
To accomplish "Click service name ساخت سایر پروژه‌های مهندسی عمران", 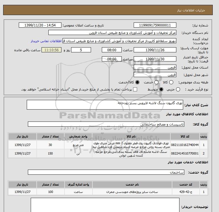I will [x=132, y=192].
